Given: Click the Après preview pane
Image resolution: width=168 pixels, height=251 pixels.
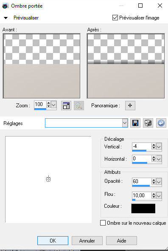Looking at the screenshot, I should click(126, 66).
